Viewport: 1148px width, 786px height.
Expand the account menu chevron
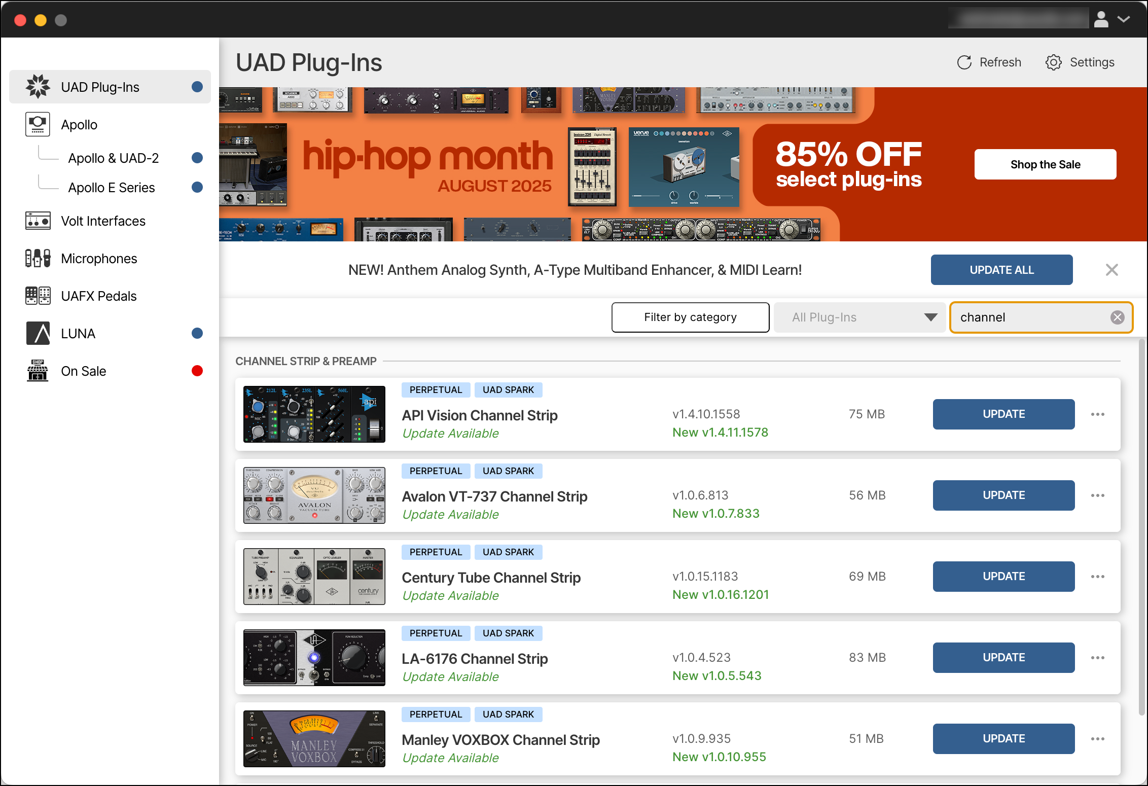1124,19
